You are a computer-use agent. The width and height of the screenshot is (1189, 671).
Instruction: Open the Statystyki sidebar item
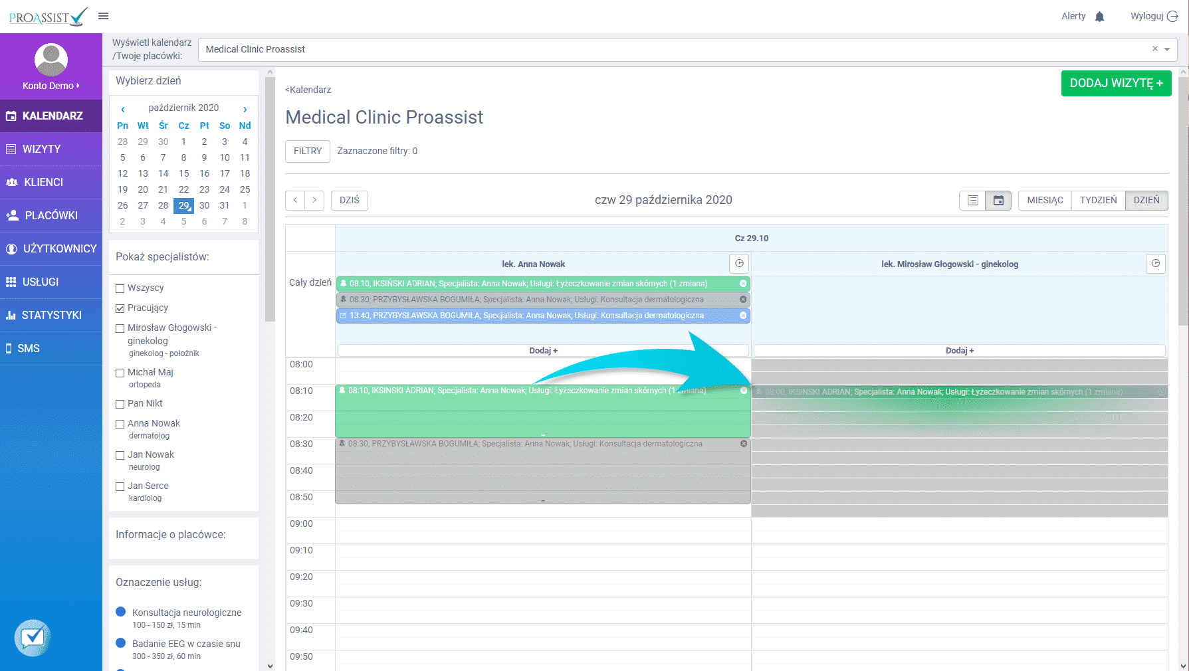click(x=51, y=315)
